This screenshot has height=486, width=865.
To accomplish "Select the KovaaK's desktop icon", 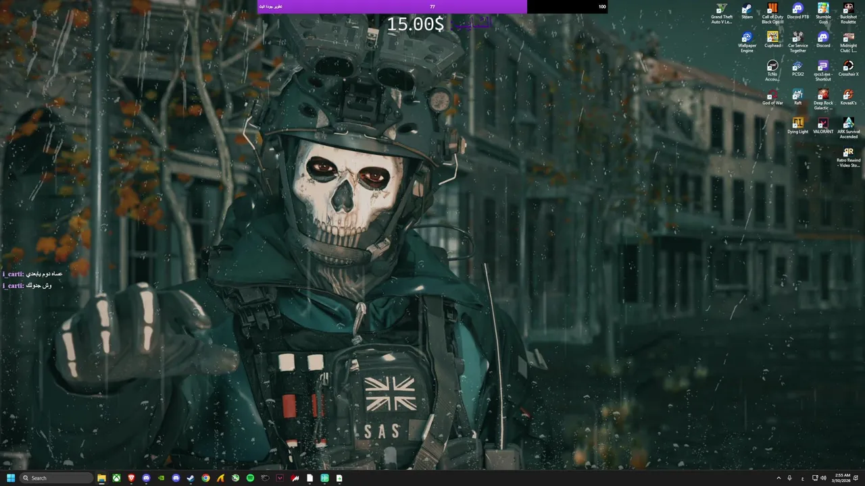I will pyautogui.click(x=848, y=97).
